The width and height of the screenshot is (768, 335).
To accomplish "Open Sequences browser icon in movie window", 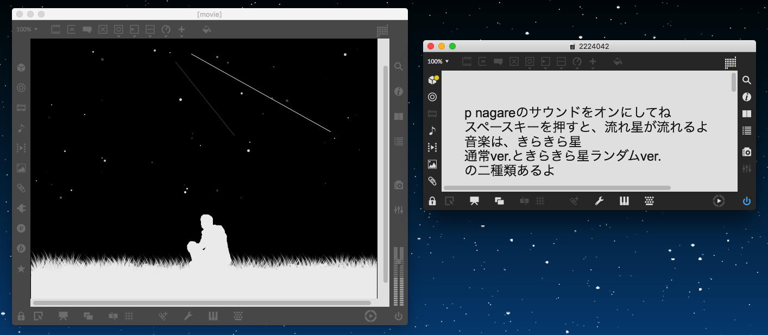I will tap(21, 148).
